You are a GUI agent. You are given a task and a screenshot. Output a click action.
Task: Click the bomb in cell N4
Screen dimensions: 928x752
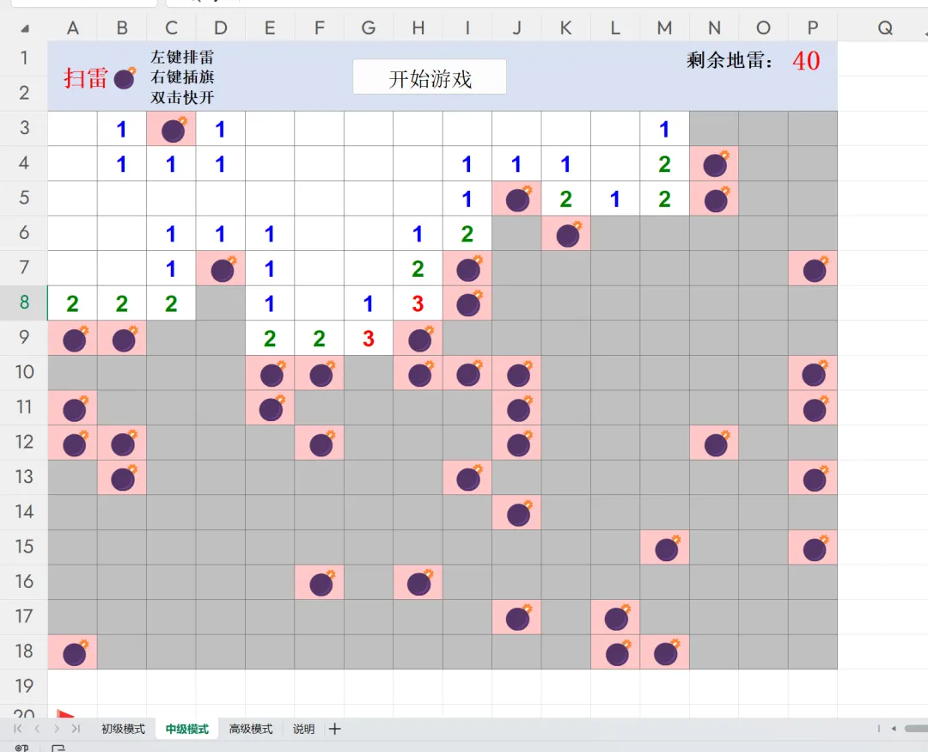(x=716, y=164)
